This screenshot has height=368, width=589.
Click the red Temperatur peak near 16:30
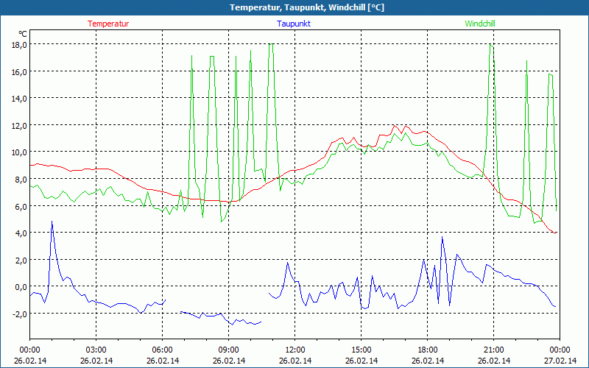coord(394,126)
